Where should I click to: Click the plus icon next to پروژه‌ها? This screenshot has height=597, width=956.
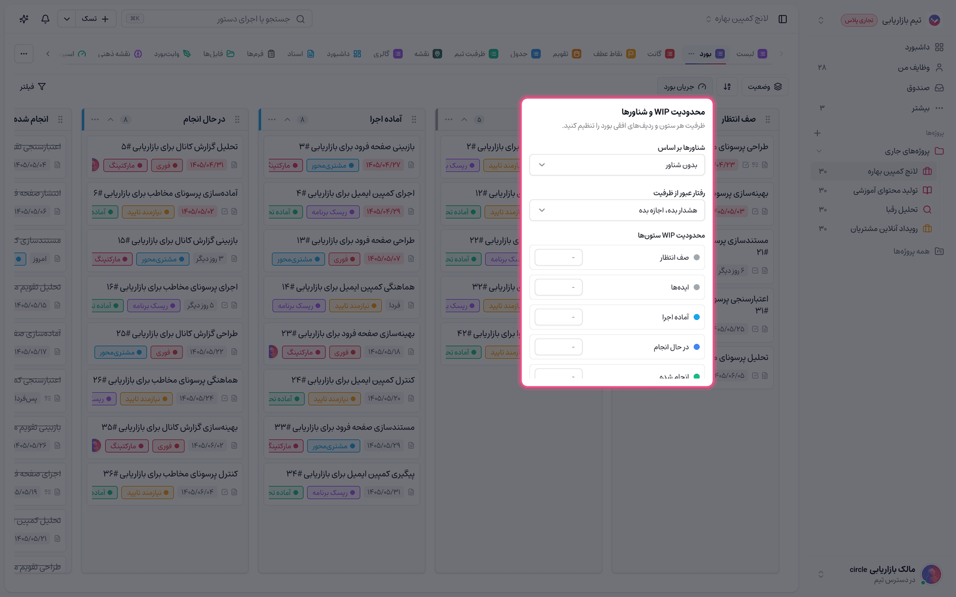point(817,133)
